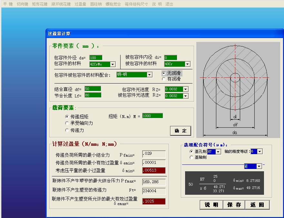Image resolution: width=284 pixels, height=218 pixels.
Task: Click the fit diagram cross-section image
Action: pos(238,90)
